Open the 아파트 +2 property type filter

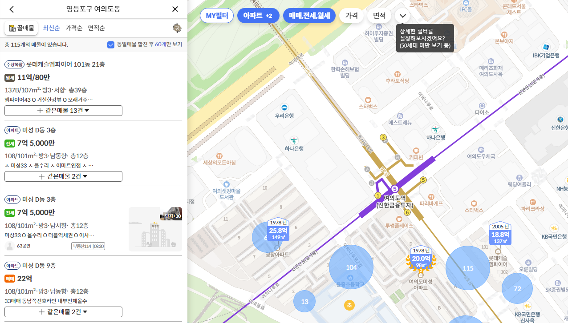click(258, 16)
